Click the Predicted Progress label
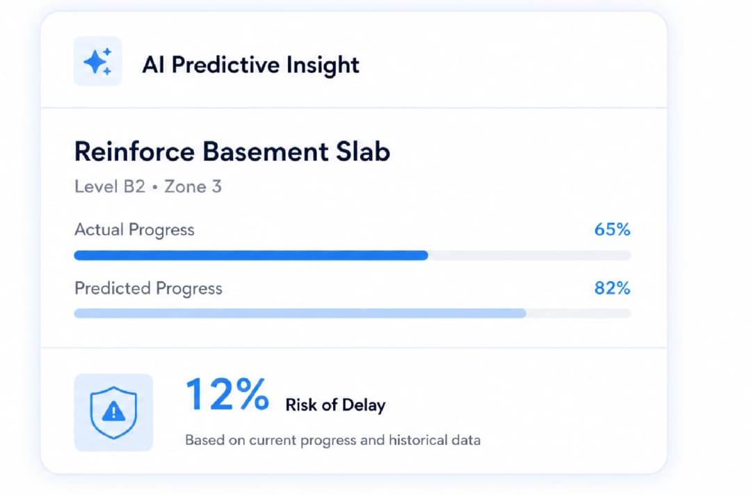The height and width of the screenshot is (495, 751). [148, 289]
